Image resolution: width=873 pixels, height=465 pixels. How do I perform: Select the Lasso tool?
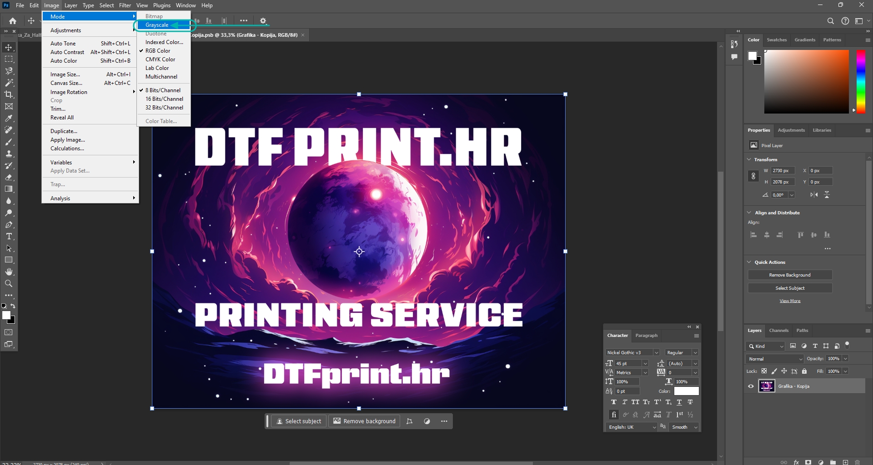(x=9, y=71)
